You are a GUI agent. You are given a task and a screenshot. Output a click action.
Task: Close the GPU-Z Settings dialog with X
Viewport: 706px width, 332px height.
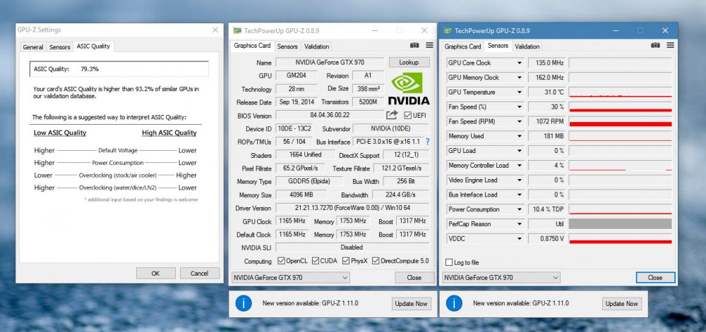215,30
